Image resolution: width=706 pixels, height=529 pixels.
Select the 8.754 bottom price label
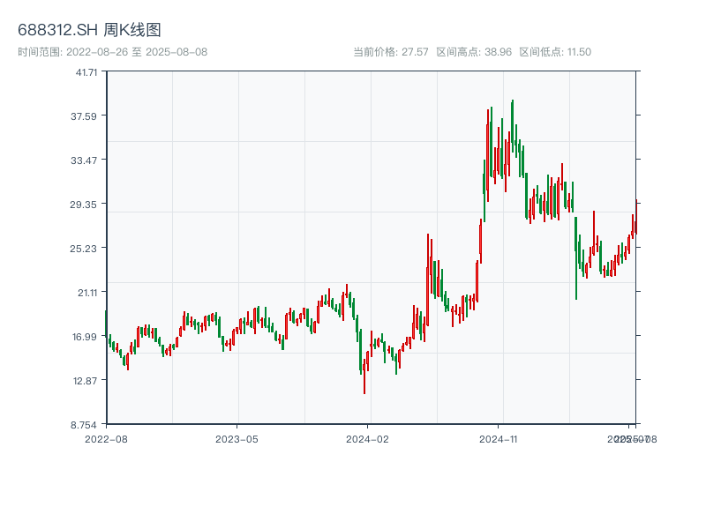click(86, 425)
